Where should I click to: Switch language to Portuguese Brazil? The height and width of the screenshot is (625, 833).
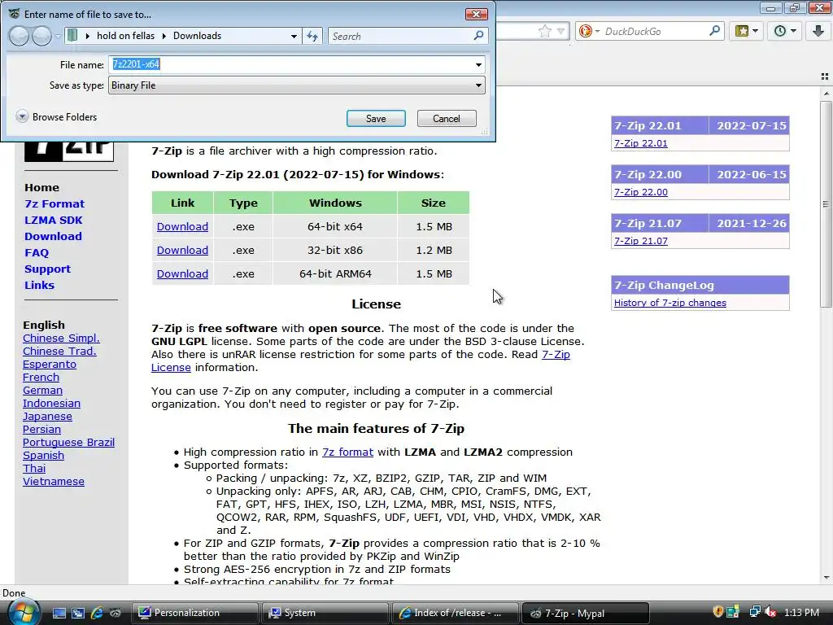pos(68,442)
